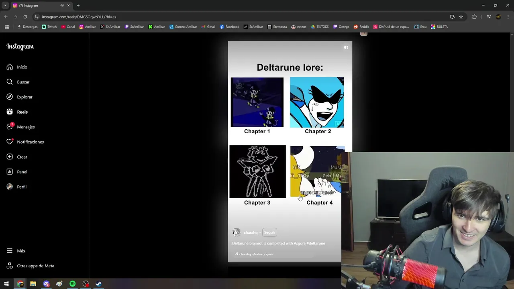Screen dimensions: 514x289
Task: Open the Emu bookmark
Action: pyautogui.click(x=420, y=27)
